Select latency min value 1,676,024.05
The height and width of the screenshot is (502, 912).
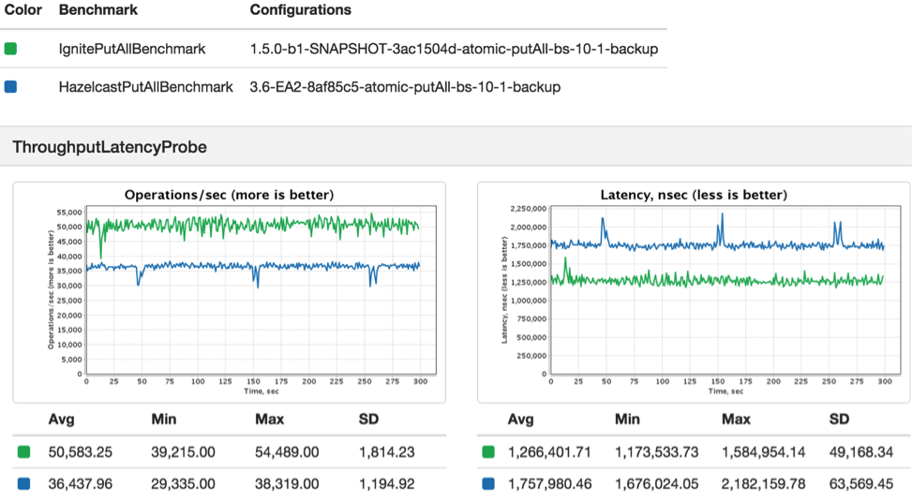[x=657, y=484]
